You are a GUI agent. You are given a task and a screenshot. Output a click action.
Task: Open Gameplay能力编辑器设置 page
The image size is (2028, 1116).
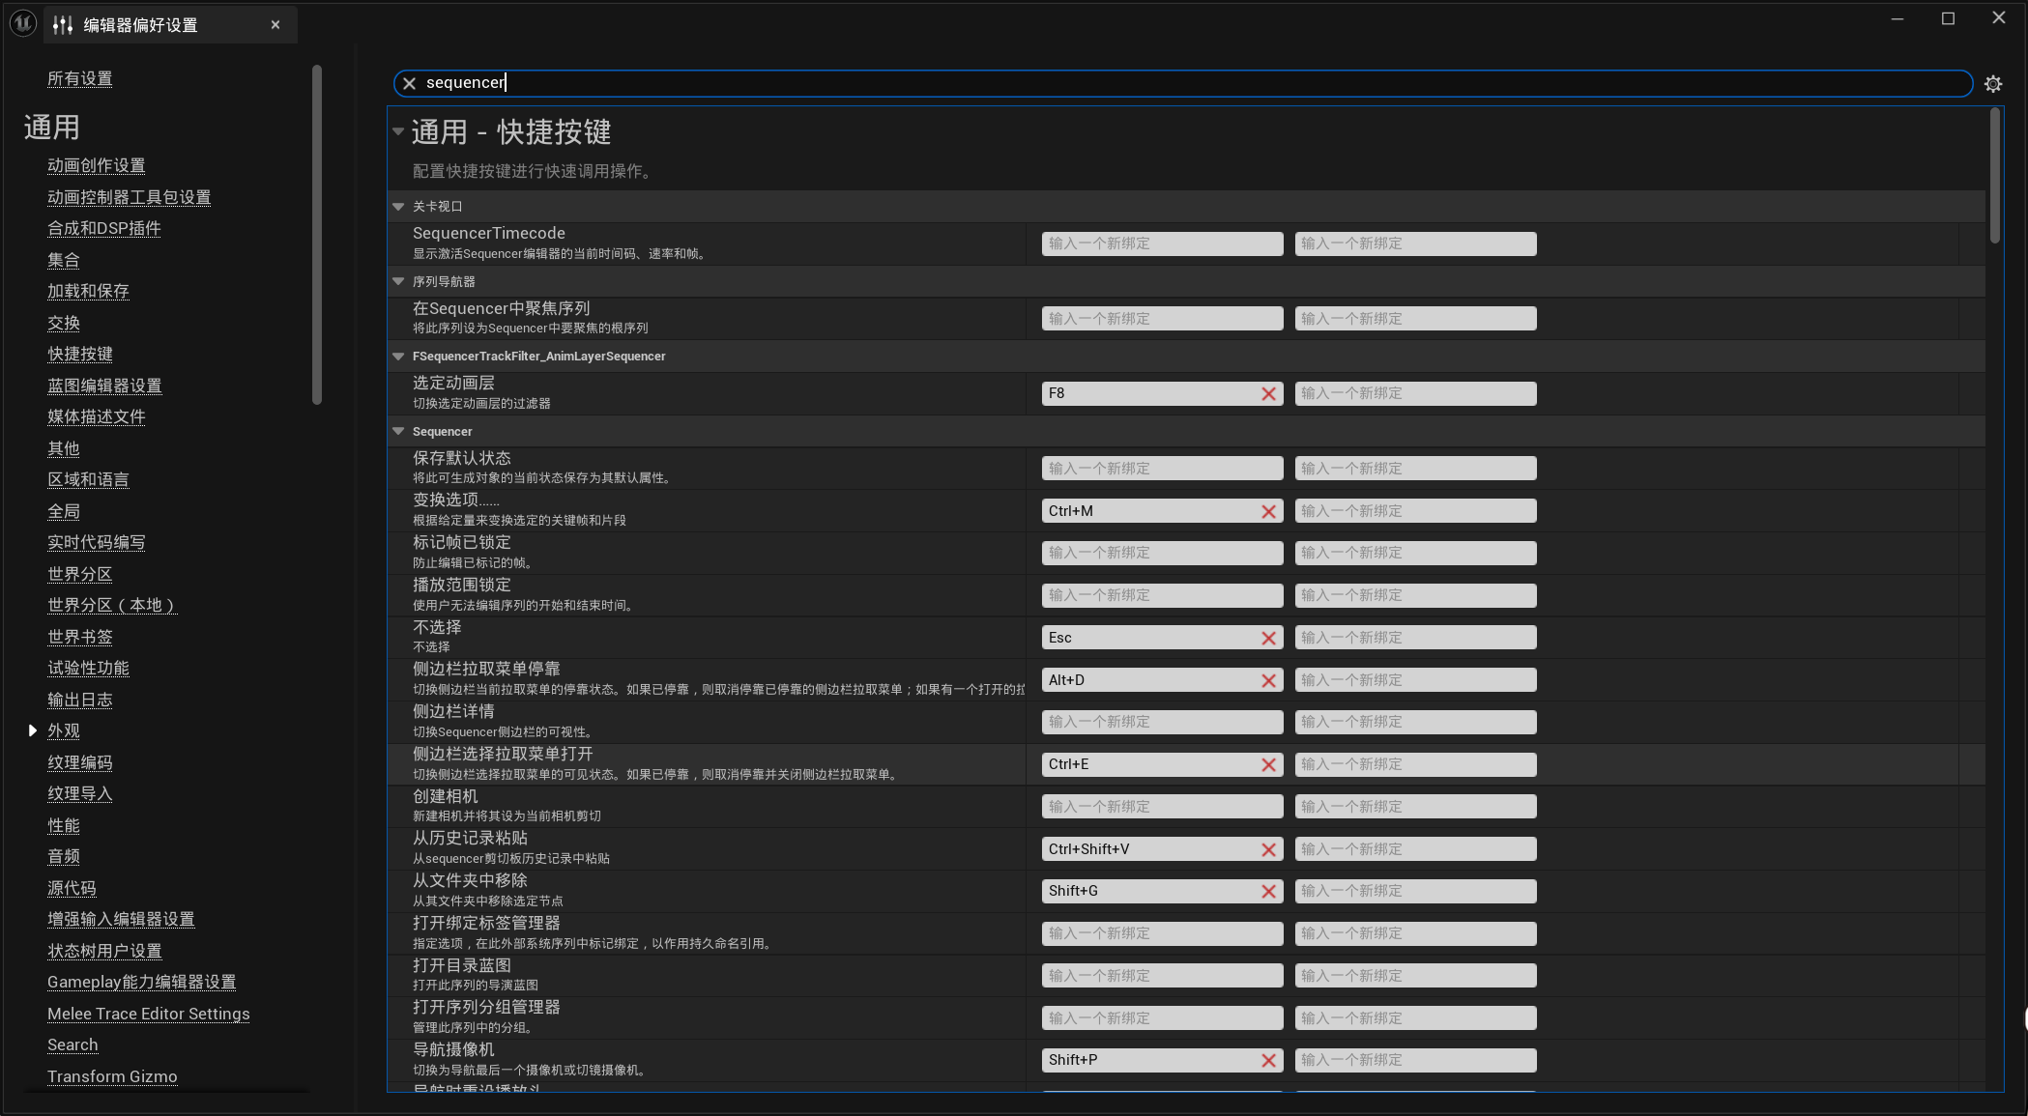(x=142, y=982)
